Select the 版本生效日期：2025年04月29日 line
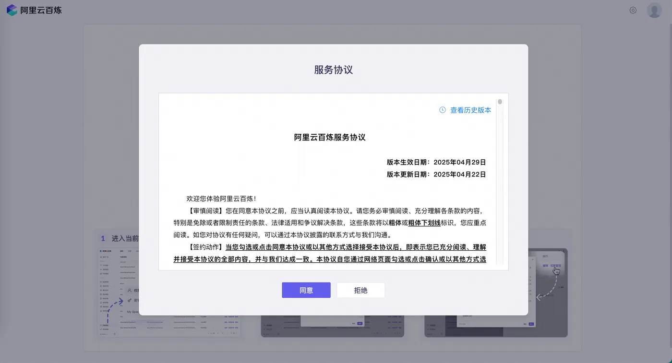 point(436,162)
